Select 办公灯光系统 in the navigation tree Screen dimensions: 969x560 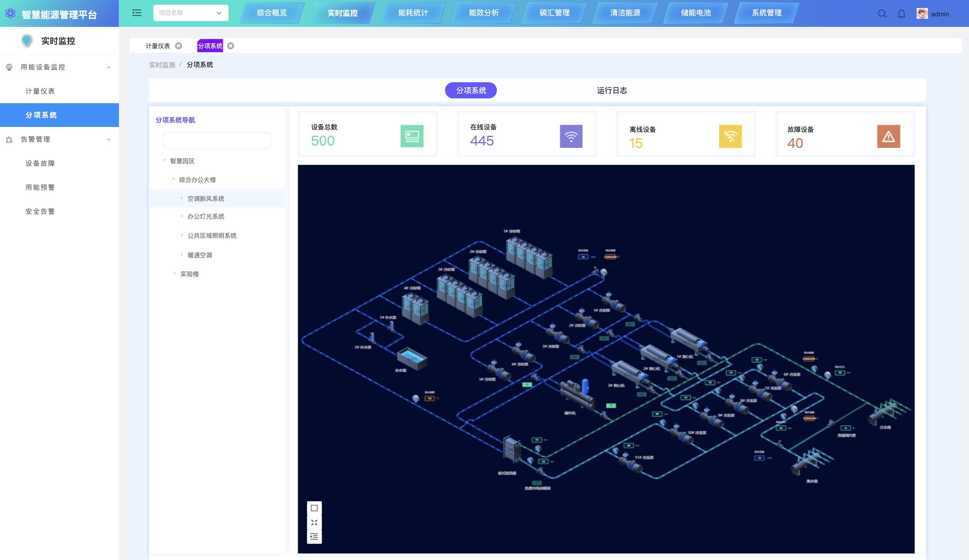pos(206,217)
